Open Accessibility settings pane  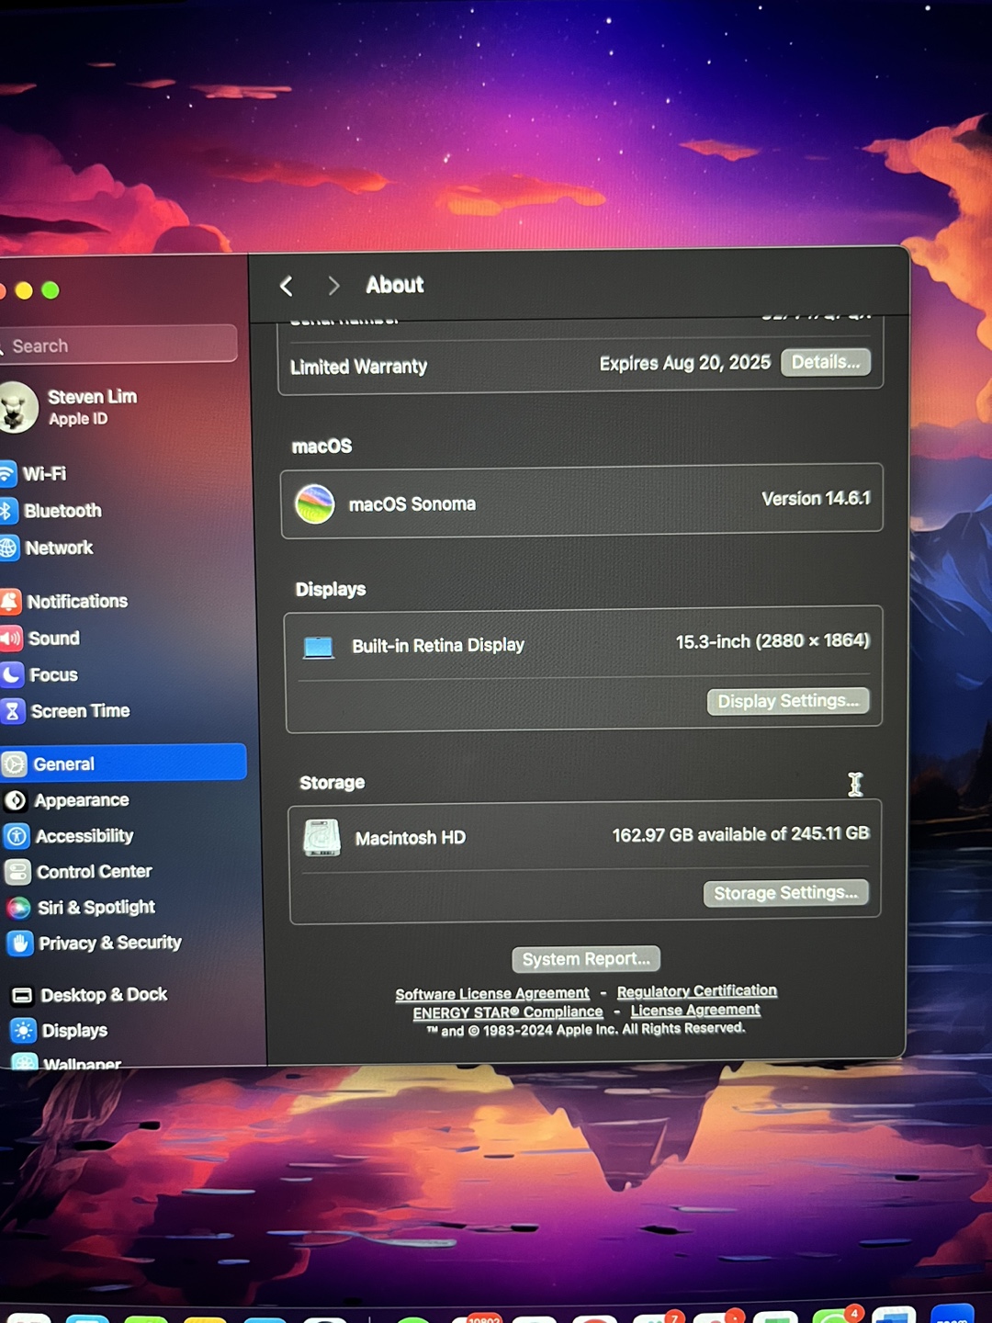pyautogui.click(x=69, y=836)
